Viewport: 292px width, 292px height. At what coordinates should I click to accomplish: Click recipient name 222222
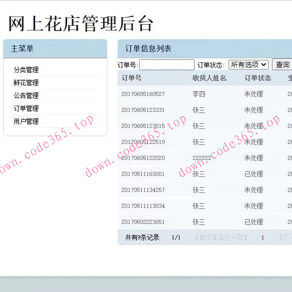202,158
